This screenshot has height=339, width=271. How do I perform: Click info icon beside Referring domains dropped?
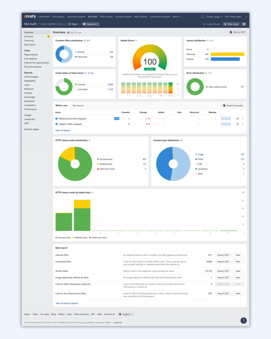(57, 119)
